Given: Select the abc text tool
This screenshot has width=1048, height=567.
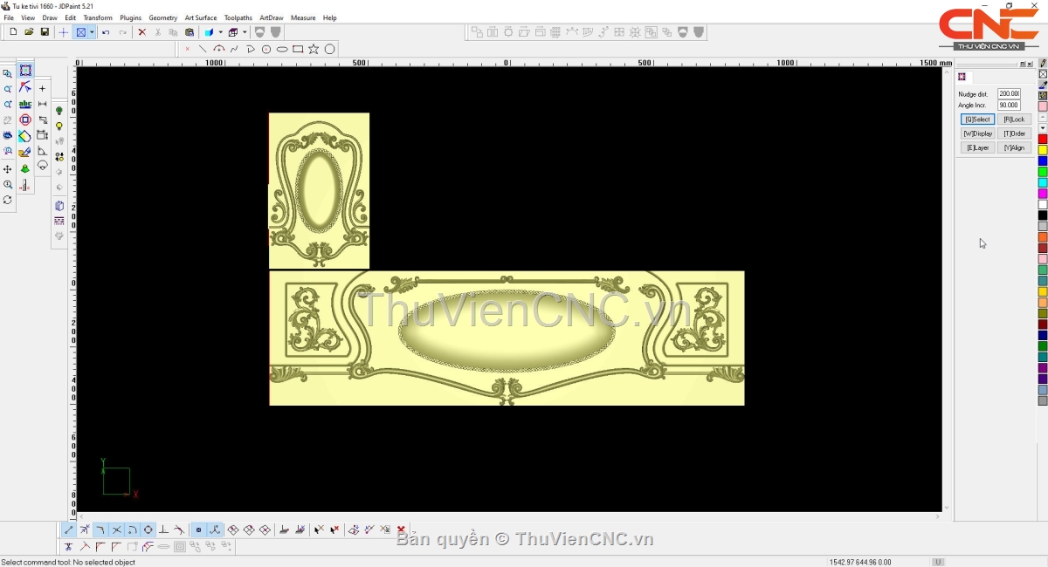Looking at the screenshot, I should tap(25, 104).
